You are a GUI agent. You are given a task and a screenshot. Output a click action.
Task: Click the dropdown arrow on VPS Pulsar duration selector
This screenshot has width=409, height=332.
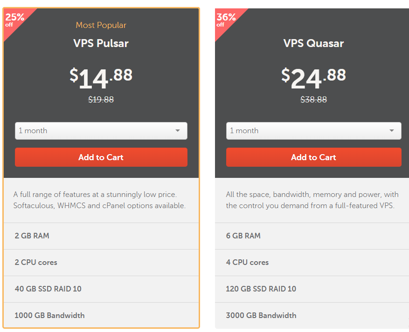point(178,131)
